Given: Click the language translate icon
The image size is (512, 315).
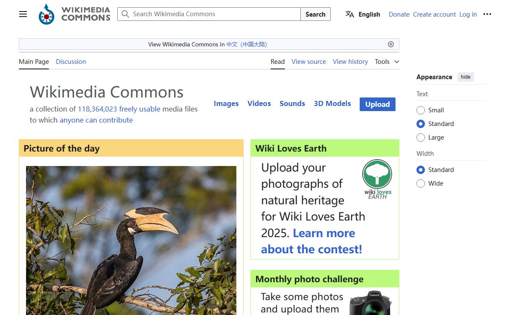Looking at the screenshot, I should 350,14.
